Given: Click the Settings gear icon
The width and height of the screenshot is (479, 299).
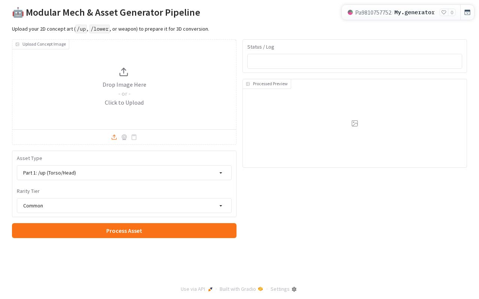Looking at the screenshot, I should [x=294, y=289].
